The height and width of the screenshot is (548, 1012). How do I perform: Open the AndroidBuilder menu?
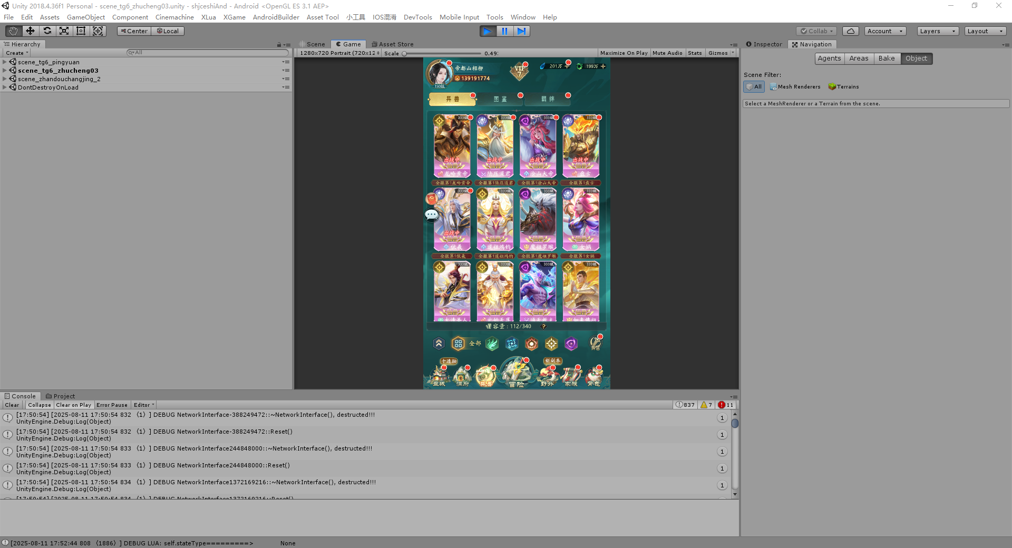tap(276, 17)
